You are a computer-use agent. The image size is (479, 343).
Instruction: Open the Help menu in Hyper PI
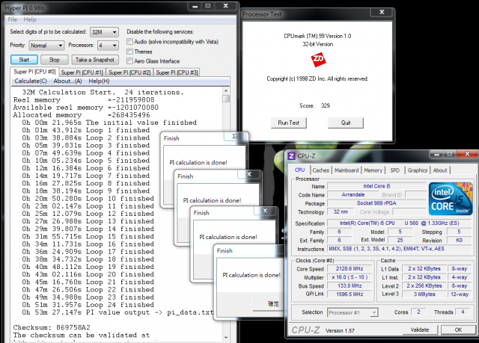tap(30, 19)
